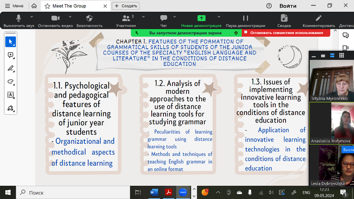Select the add comment tool

[11, 55]
